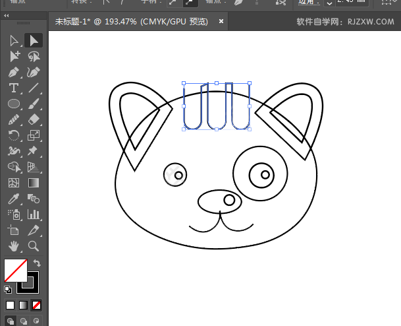Screen dimensions: 401x326
Task: Choose the Hand tool
Action: [x=14, y=246]
